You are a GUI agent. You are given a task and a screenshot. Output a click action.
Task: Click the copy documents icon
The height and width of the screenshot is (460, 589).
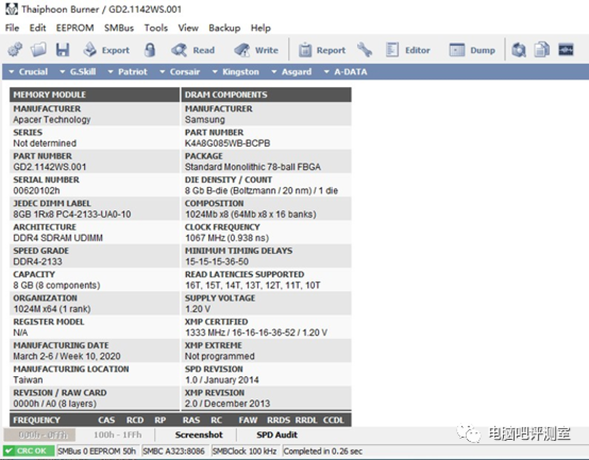tap(542, 50)
